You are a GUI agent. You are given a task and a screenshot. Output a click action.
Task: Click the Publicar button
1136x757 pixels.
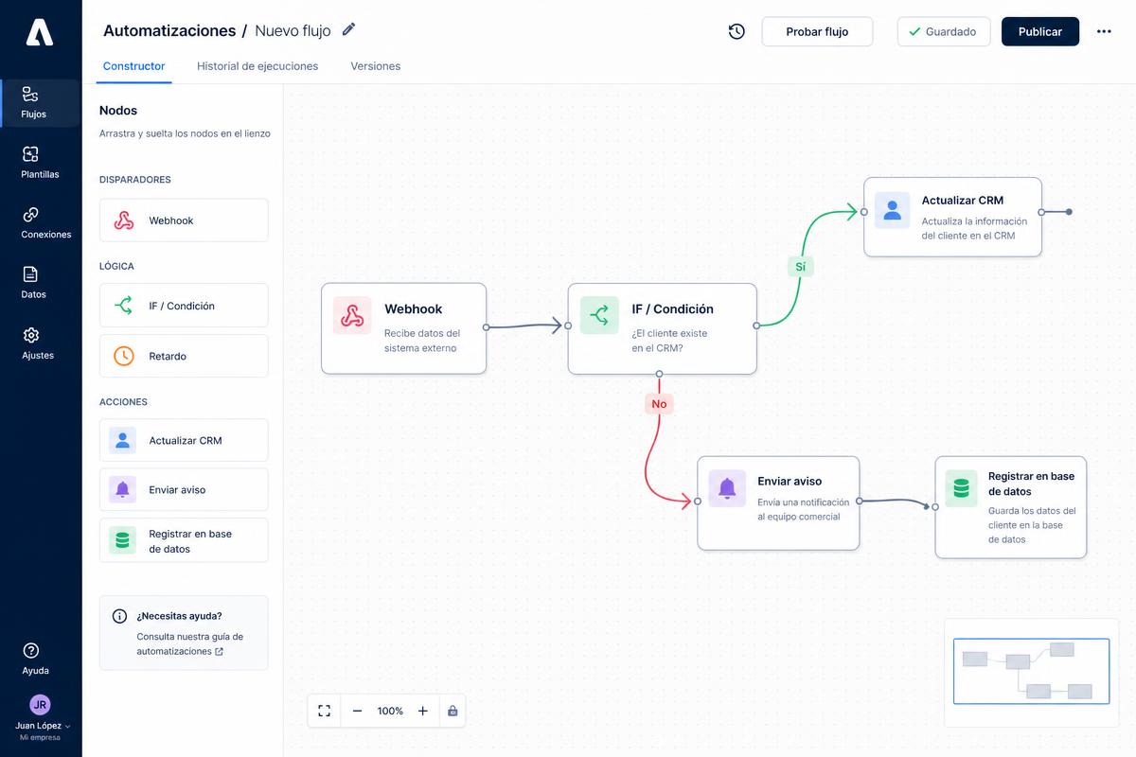coord(1040,31)
